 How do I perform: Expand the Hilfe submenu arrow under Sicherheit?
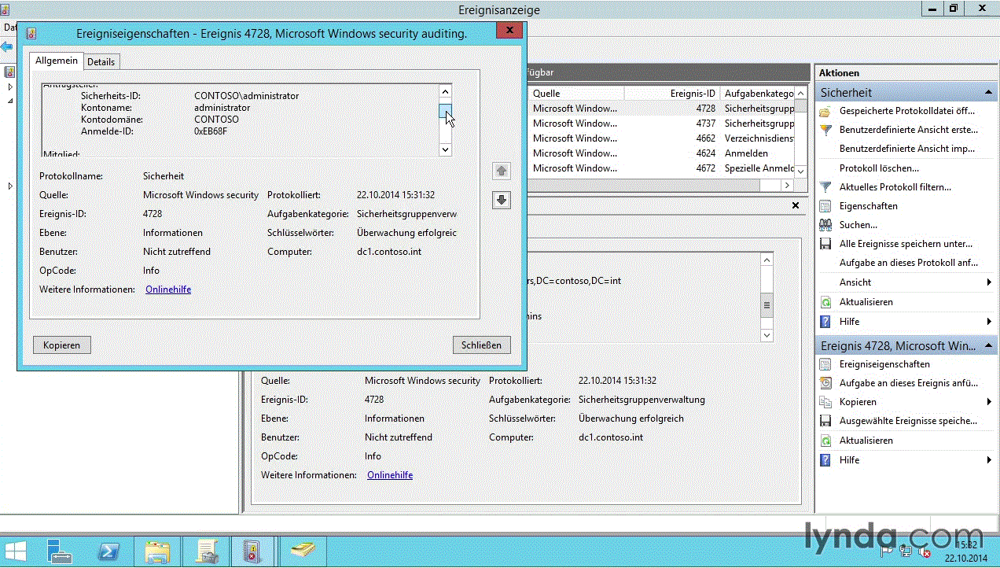pyautogui.click(x=989, y=322)
